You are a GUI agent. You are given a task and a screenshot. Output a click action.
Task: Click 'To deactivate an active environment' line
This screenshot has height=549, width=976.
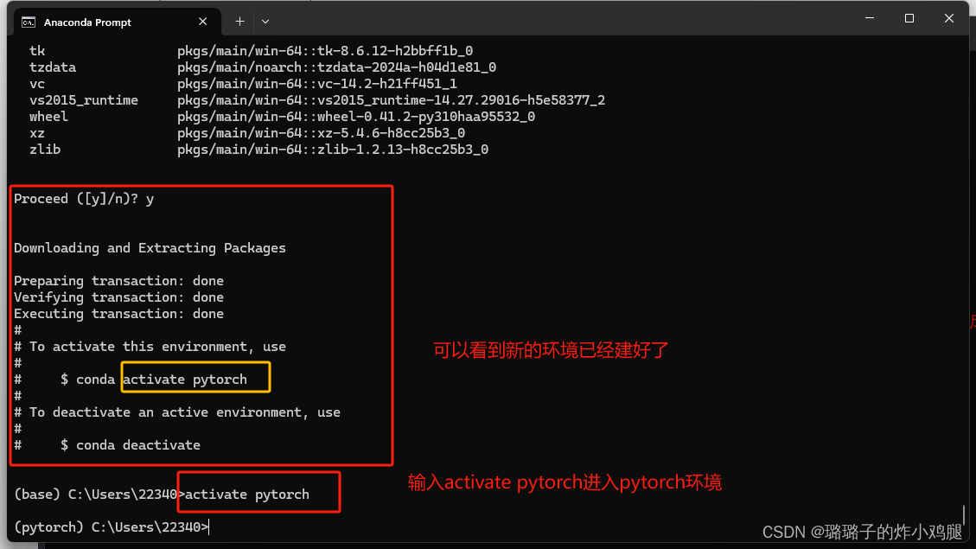point(177,412)
